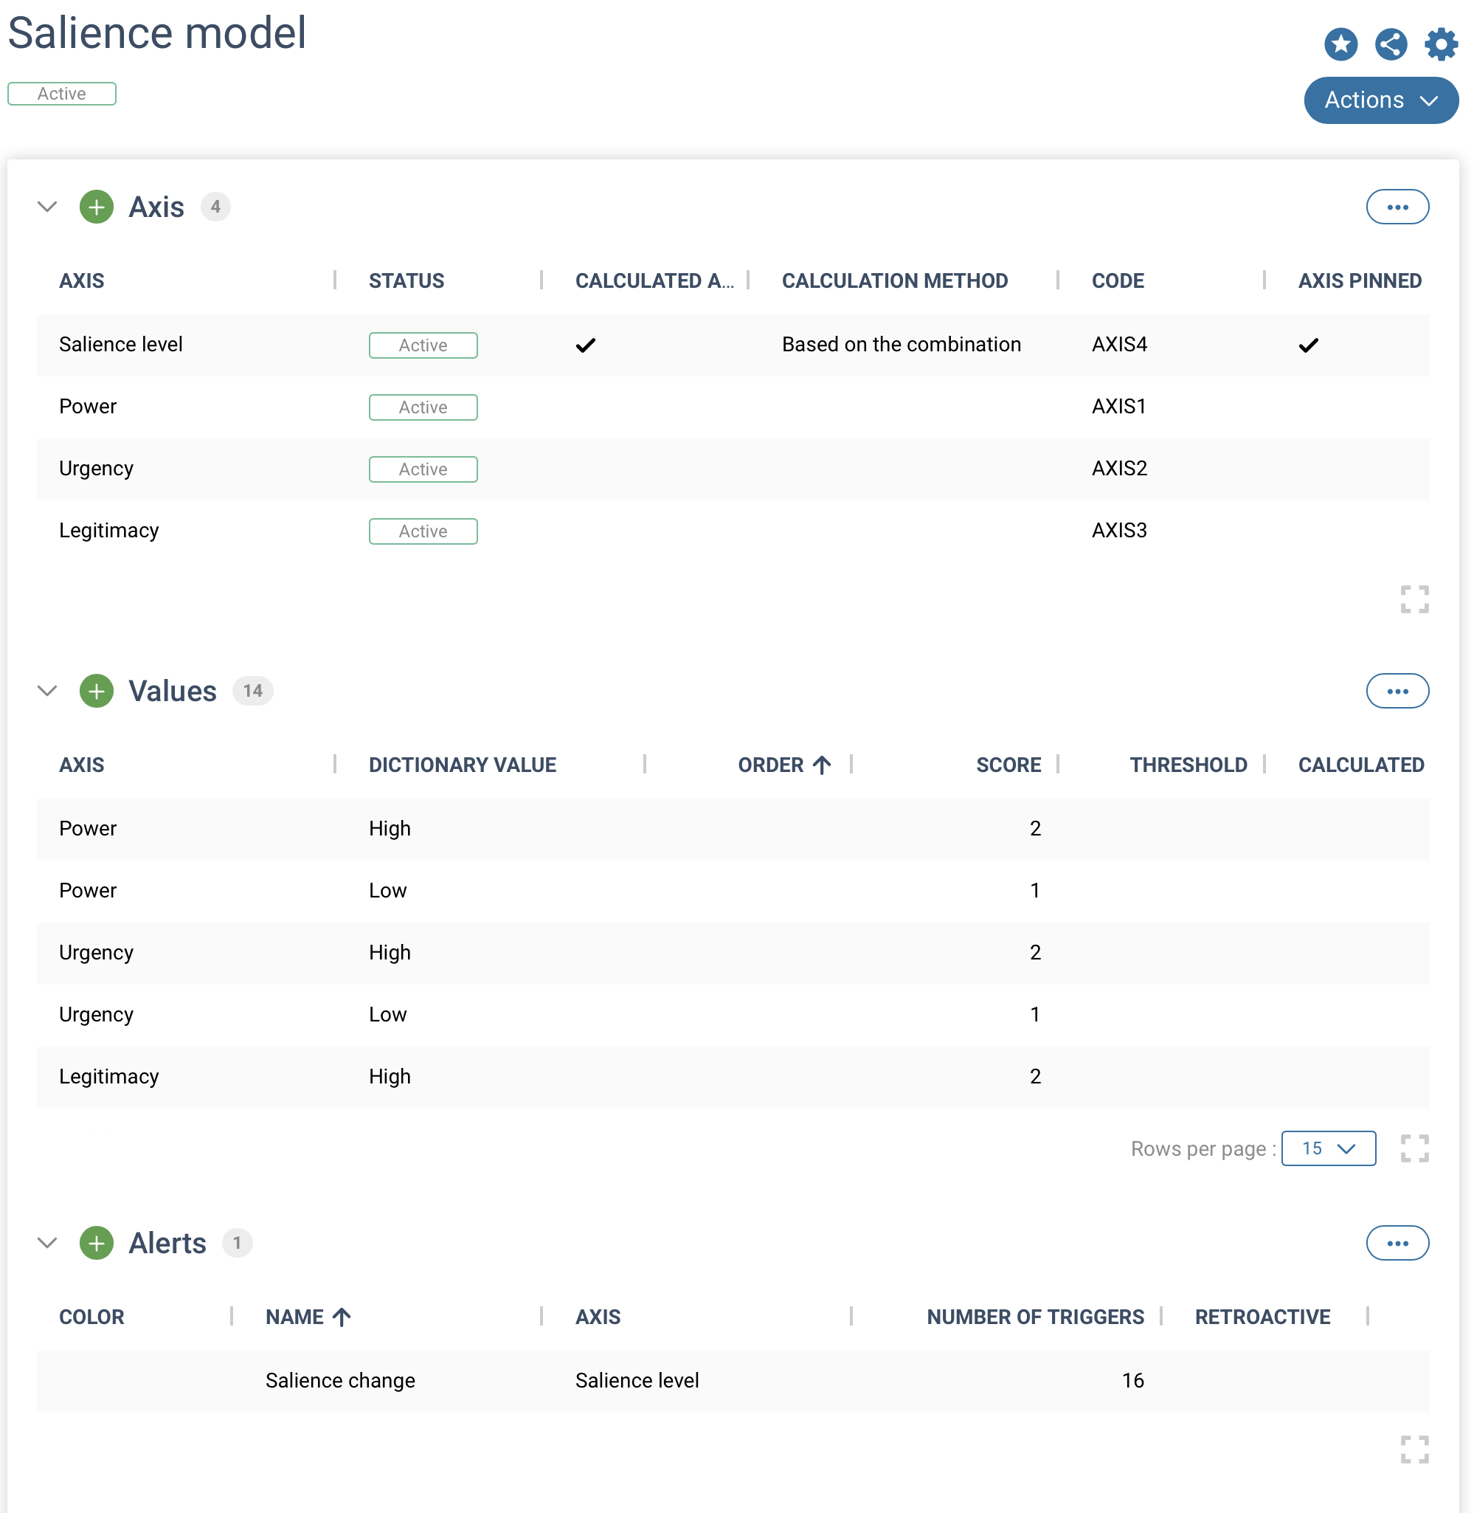Select the Legitimacy axis name in Axis table
The image size is (1474, 1513).
[x=109, y=531]
